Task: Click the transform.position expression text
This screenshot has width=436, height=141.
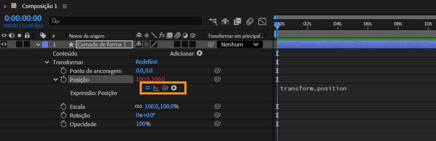Action: tap(313, 88)
